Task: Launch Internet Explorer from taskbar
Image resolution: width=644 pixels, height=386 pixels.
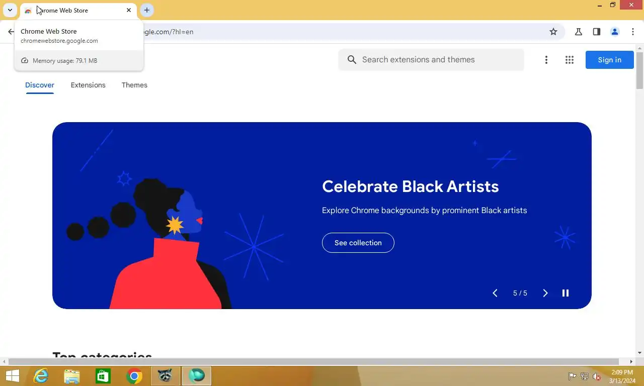Action: 41,376
